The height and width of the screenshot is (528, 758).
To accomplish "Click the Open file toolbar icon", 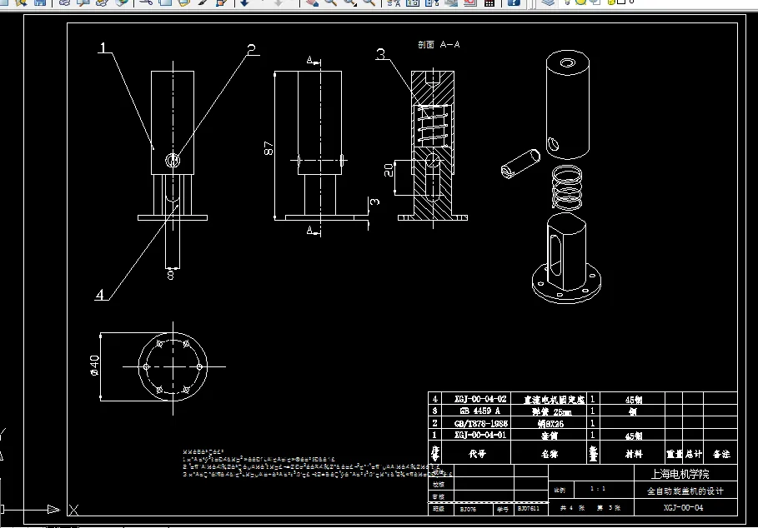I will pos(22,2).
